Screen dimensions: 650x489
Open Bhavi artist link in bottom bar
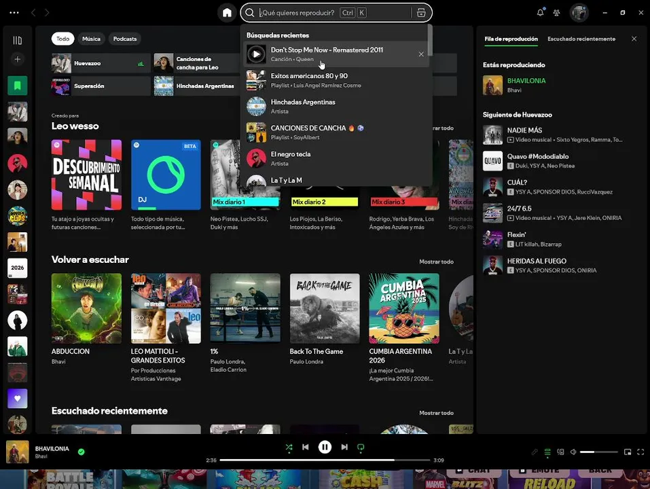41,456
